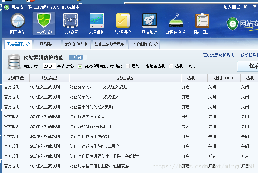Switch to 危险组件防护 tab

(x=77, y=44)
